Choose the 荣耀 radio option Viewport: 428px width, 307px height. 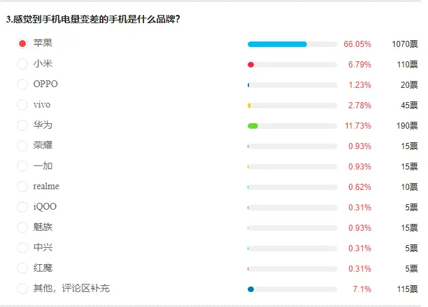click(x=22, y=146)
